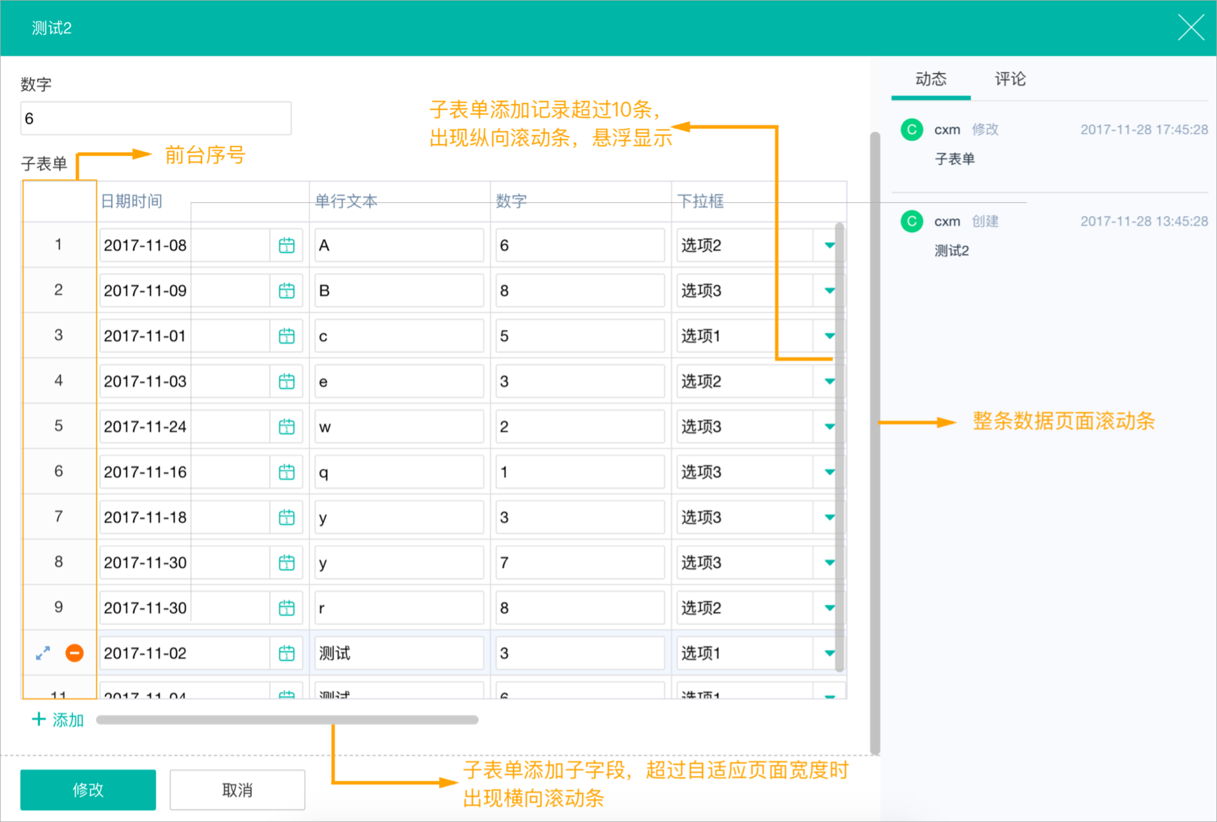Click the date field 2017-11-24

(x=184, y=427)
